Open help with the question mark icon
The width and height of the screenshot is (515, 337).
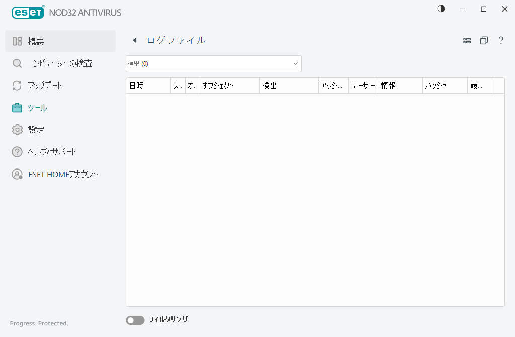pyautogui.click(x=501, y=40)
